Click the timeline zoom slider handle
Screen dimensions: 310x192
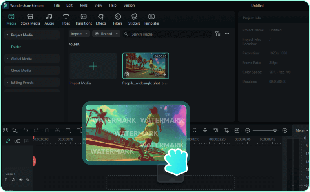pos(275,130)
